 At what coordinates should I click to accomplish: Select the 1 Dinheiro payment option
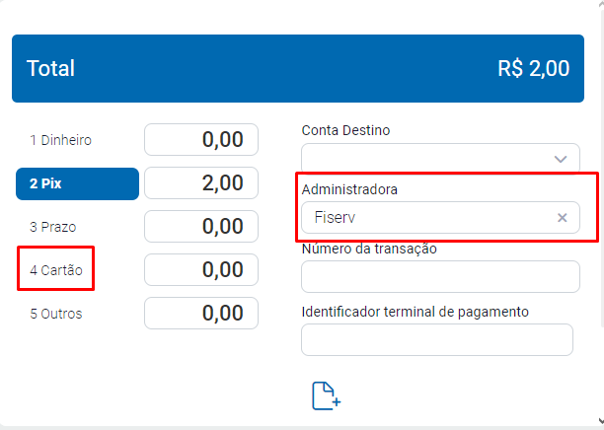click(61, 140)
